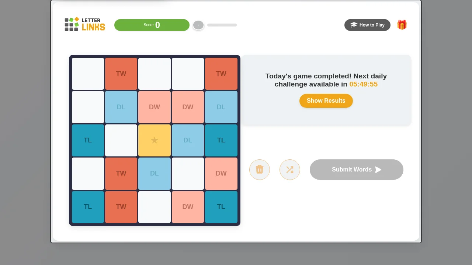Click the Show Results button
Screen dimensions: 472x265
point(326,101)
